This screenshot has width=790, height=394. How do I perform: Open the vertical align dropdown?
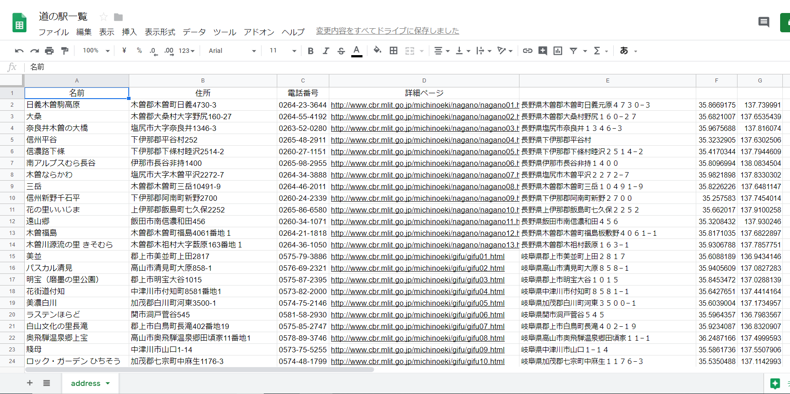(463, 51)
